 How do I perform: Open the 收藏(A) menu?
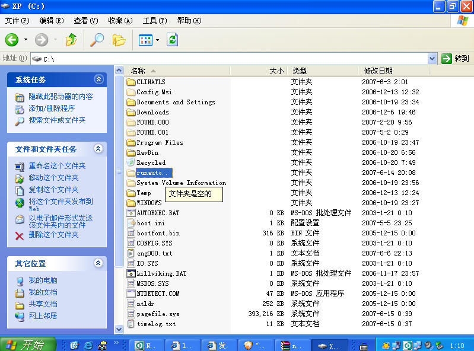click(120, 21)
